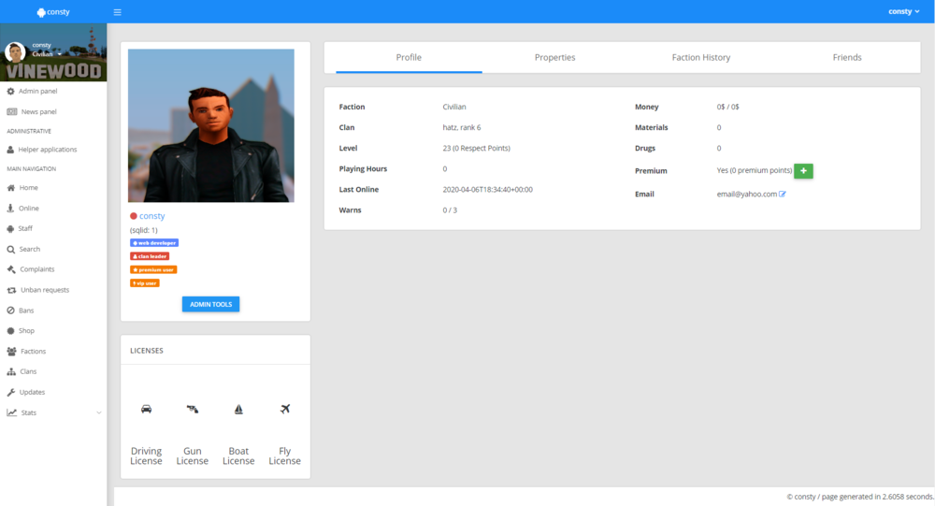Click the Staff sidebar icon

[10, 228]
